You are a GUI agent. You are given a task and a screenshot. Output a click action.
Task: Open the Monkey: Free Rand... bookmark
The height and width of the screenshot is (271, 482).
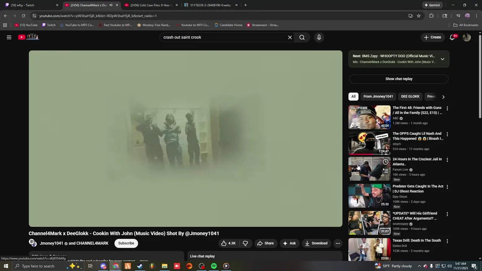(154, 25)
